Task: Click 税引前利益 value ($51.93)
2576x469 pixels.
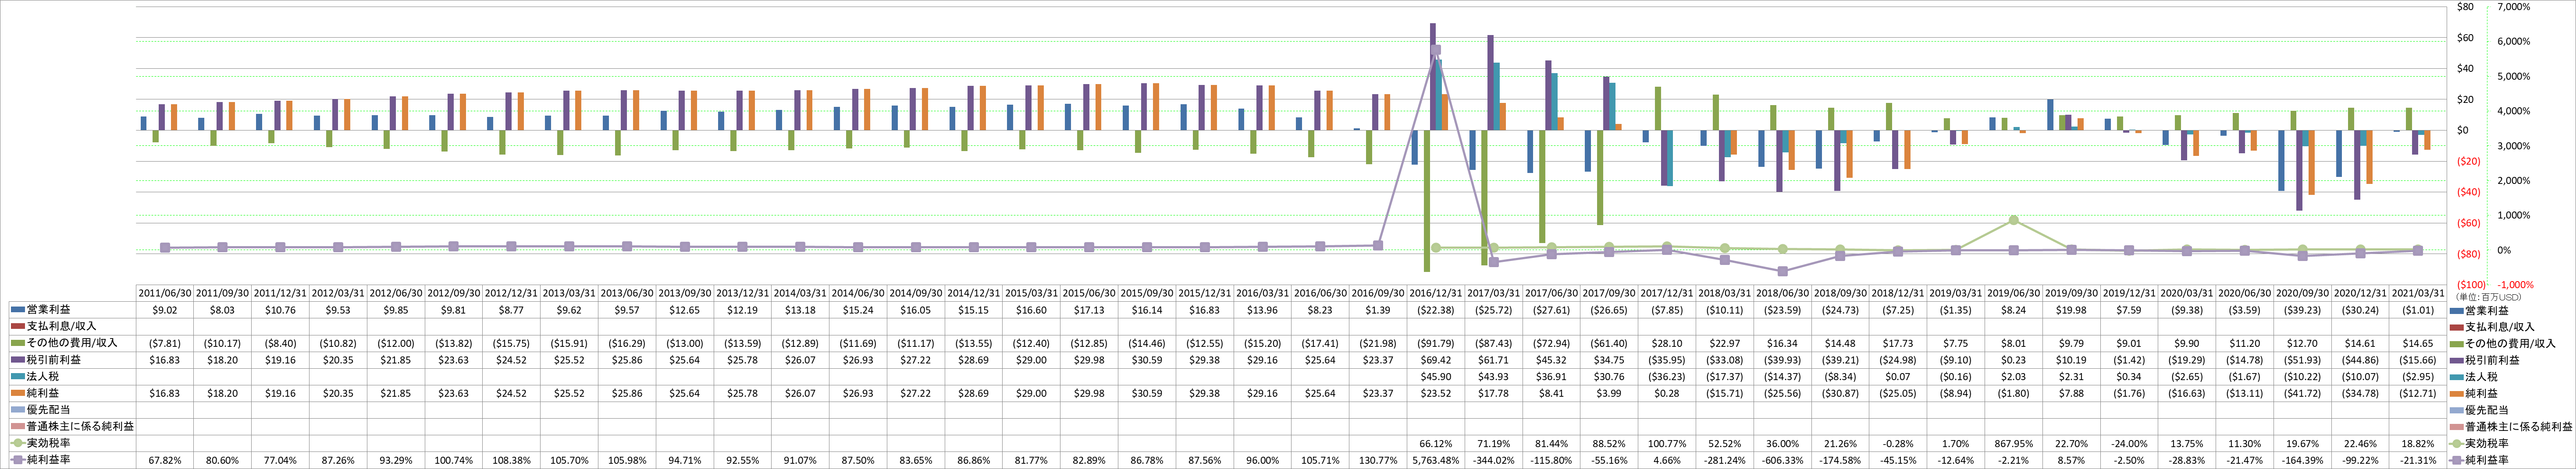Action: (2303, 360)
